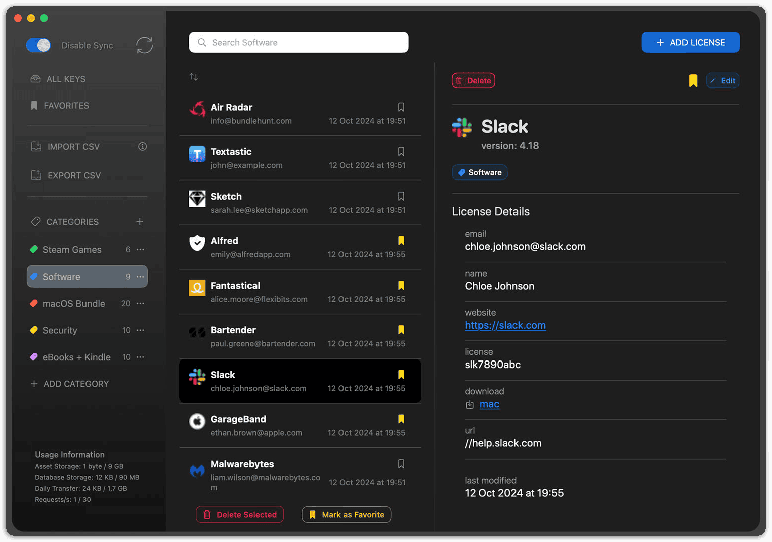Remove the favorite bookmark from Fantastical
This screenshot has width=772, height=542.
click(x=401, y=285)
